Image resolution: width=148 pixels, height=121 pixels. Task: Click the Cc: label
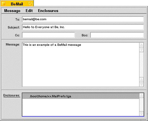click(17, 35)
